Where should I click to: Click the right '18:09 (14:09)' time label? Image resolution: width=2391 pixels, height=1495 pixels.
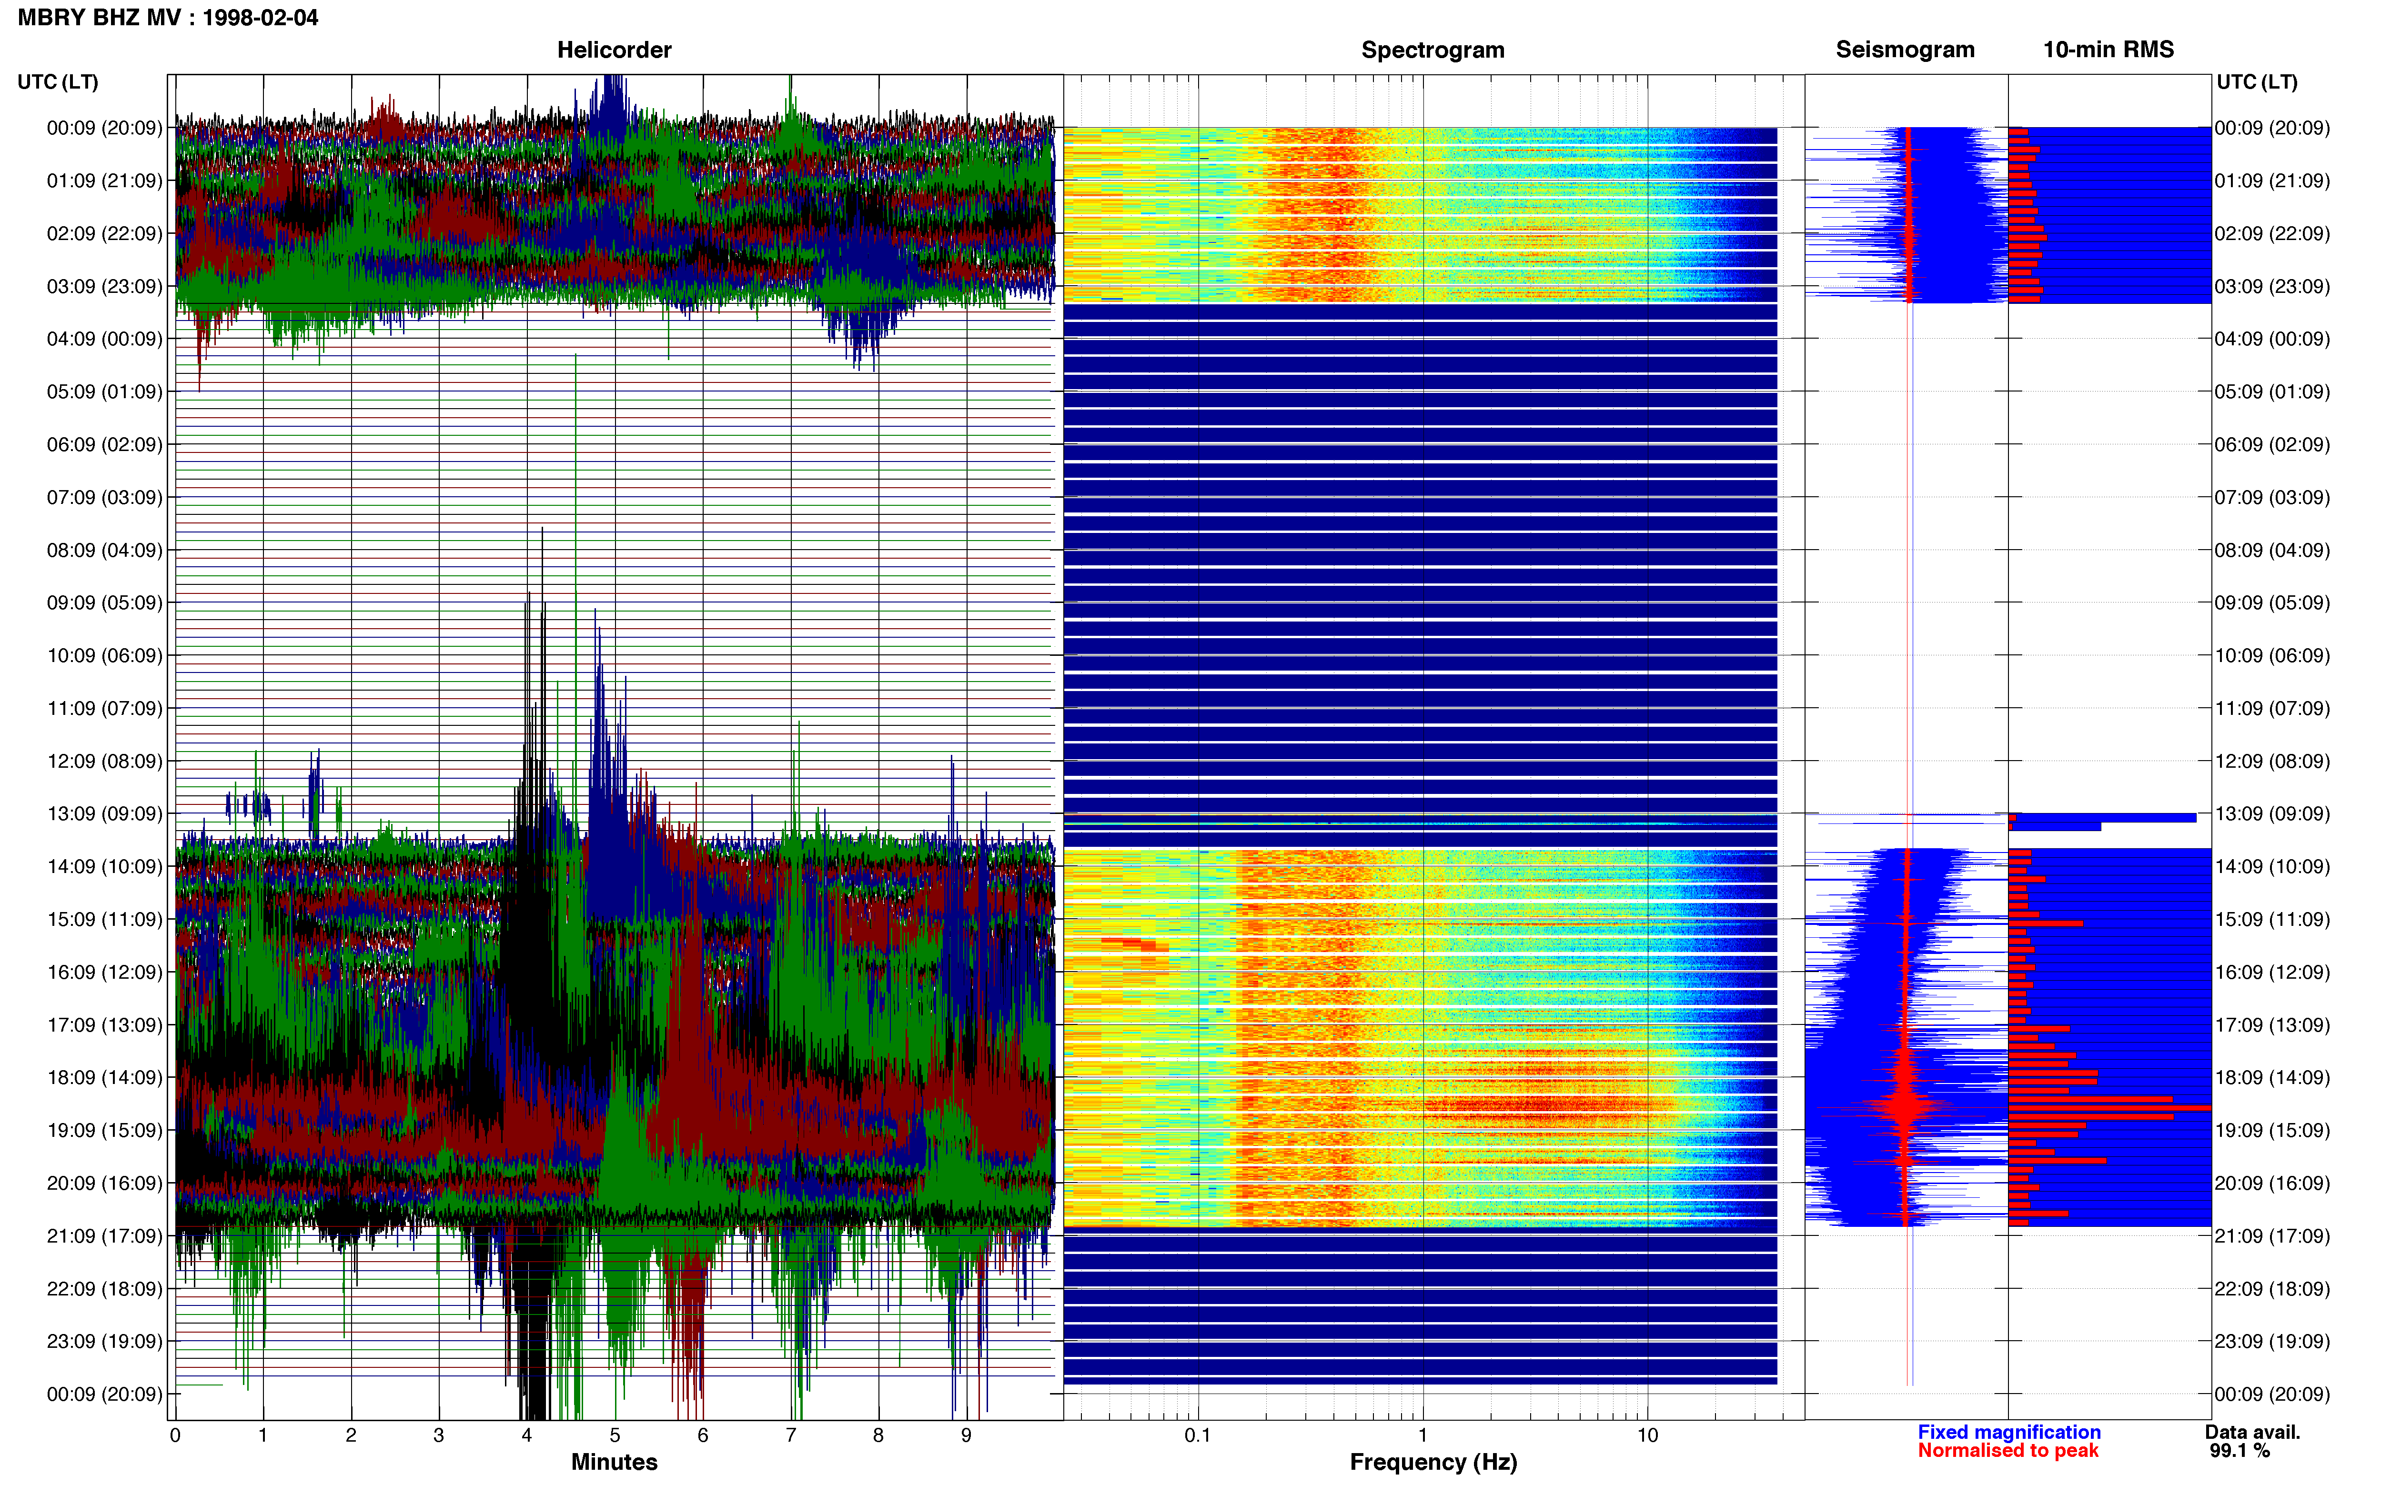point(2272,1078)
